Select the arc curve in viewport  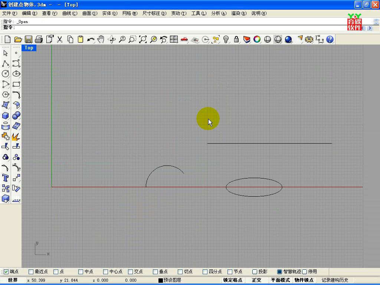click(x=167, y=166)
